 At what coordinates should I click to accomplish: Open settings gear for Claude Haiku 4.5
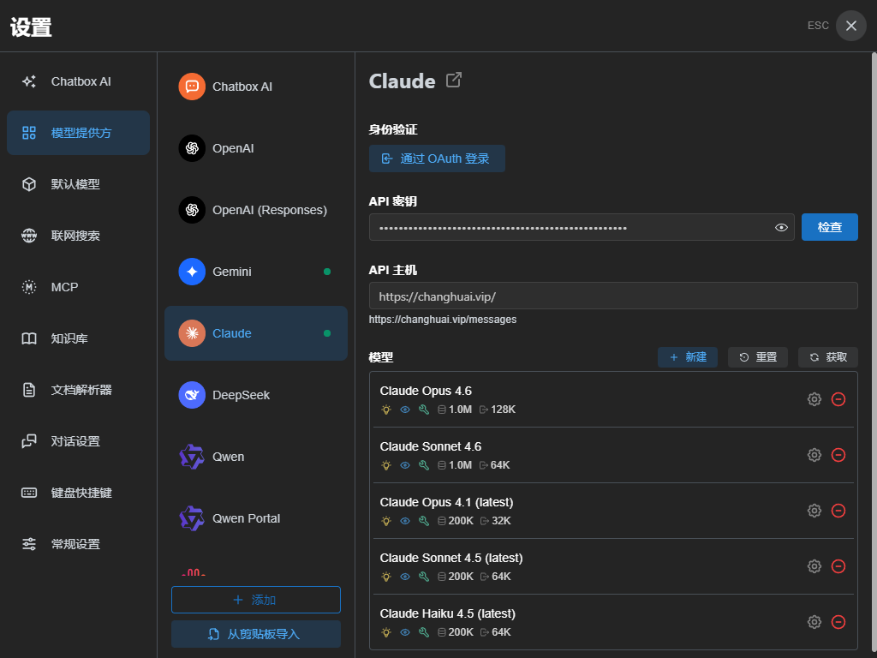coord(814,622)
